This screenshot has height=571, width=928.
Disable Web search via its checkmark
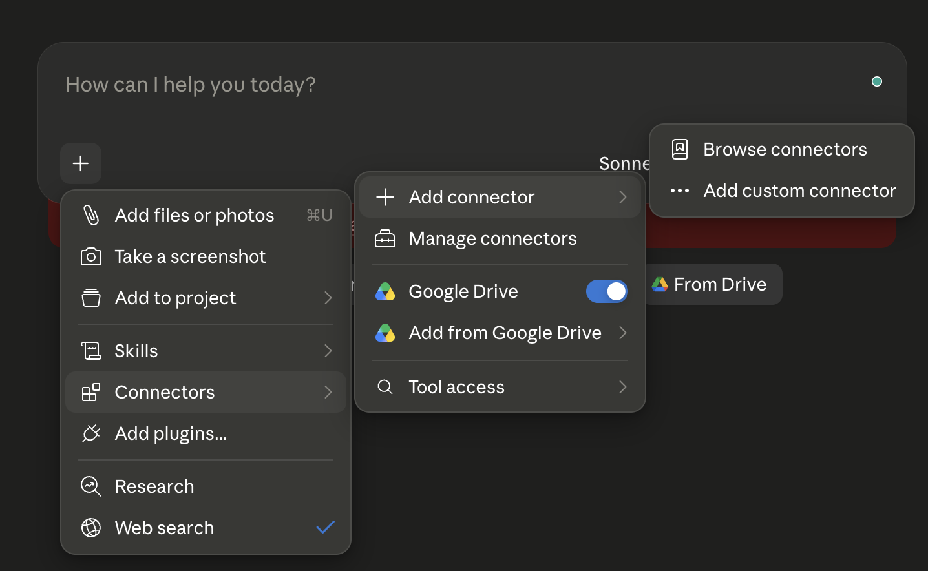[x=325, y=528]
